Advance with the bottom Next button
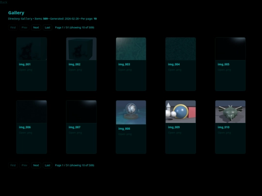Viewport: 262px width, 196px height. [x=36, y=166]
